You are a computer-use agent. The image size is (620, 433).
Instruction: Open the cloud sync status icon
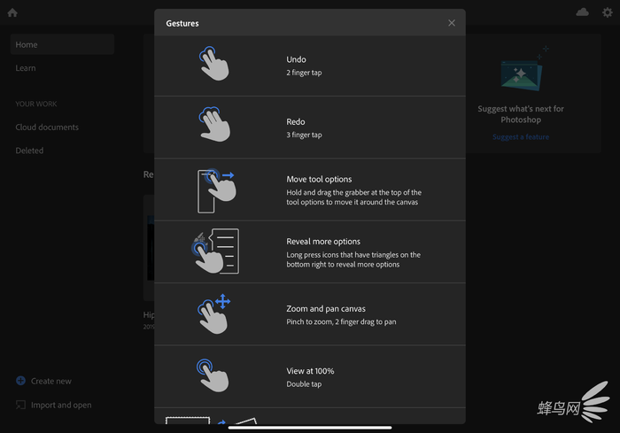582,12
